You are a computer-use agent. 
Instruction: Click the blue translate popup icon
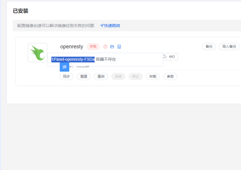pos(64,67)
